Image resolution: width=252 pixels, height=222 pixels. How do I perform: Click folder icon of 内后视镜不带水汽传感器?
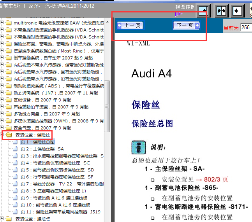pyautogui.click(x=9, y=65)
